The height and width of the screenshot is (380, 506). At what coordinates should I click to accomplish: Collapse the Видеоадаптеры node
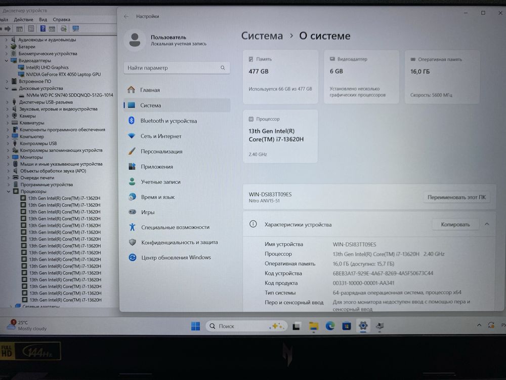pyautogui.click(x=6, y=60)
